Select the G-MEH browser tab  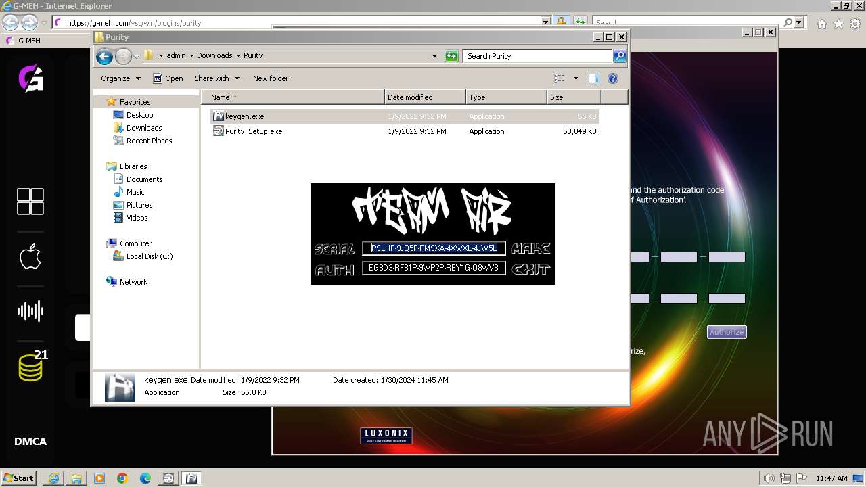(x=29, y=41)
